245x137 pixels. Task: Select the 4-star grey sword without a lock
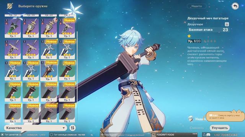[x=31, y=49]
